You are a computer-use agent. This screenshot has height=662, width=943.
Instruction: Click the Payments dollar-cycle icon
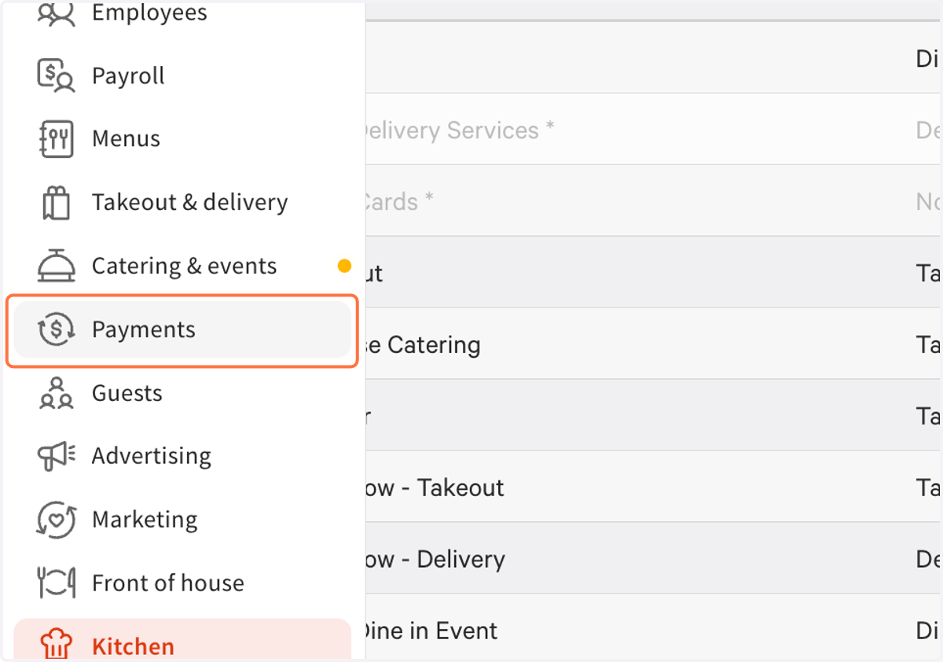[56, 329]
